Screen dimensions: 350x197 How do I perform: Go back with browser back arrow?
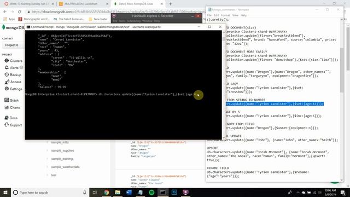[x=5, y=11]
